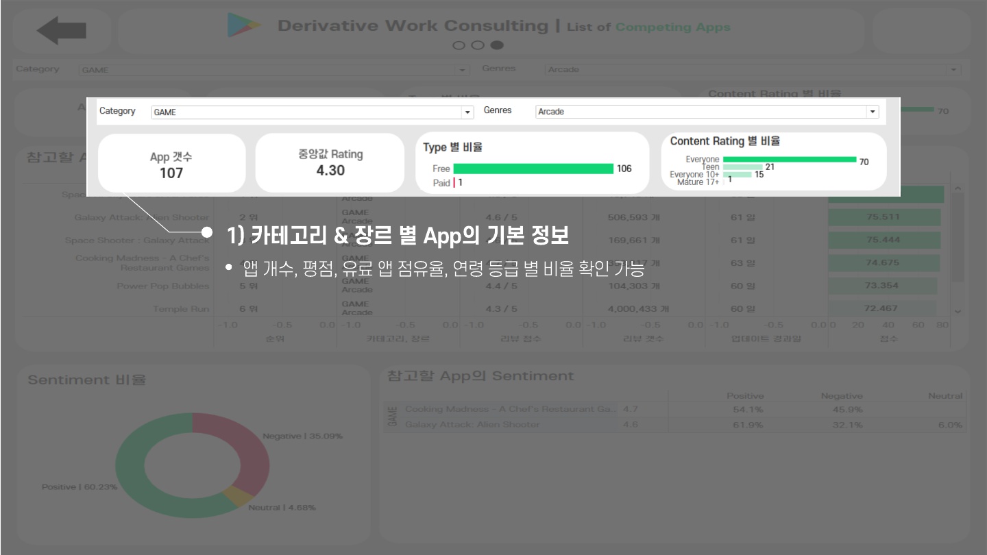Click the Teen bar showing 21
This screenshot has width=987, height=555.
(742, 167)
